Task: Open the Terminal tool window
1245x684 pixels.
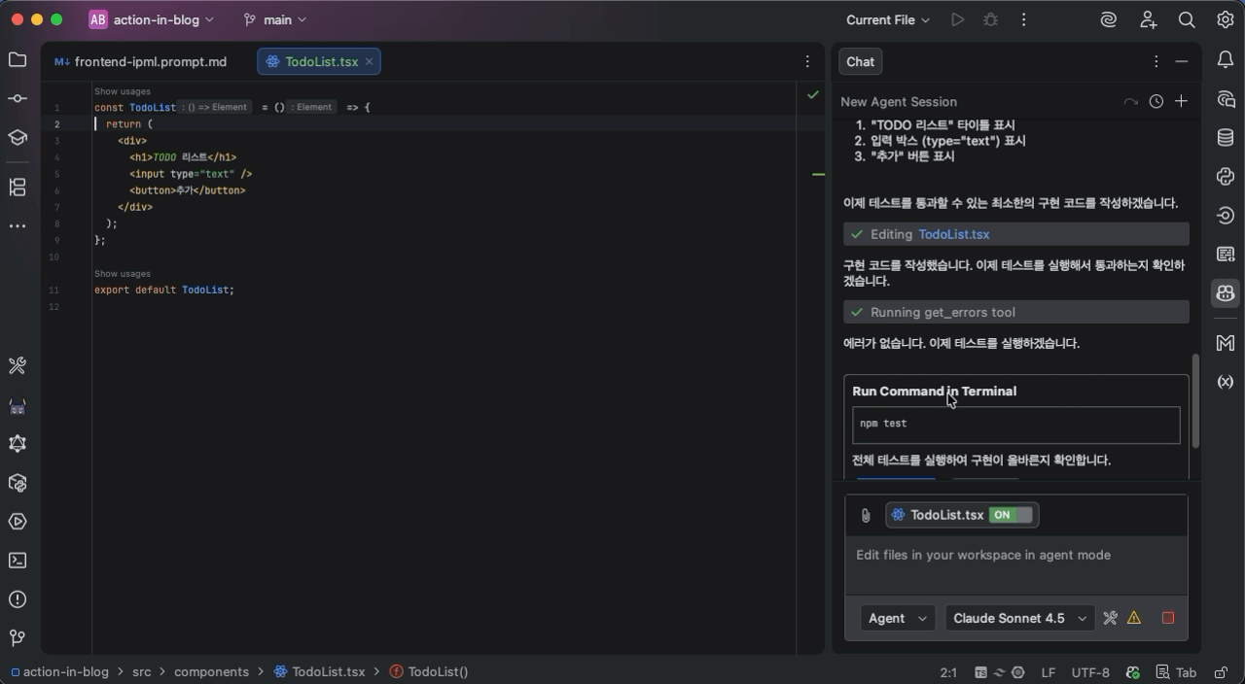Action: (18, 561)
